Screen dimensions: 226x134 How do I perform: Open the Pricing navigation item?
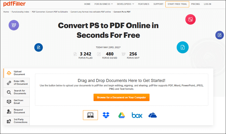click(195, 4)
